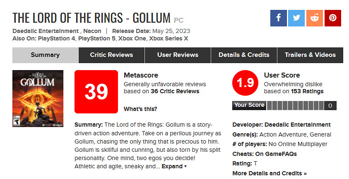Switch to the Critic Reviews tab
The image size is (349, 179).
111,55
